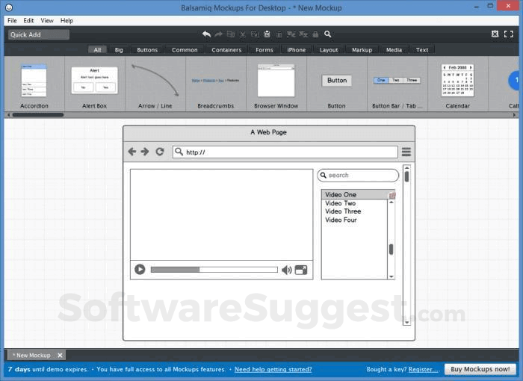
Task: Click library scrollbar left arrow
Action: [9, 115]
